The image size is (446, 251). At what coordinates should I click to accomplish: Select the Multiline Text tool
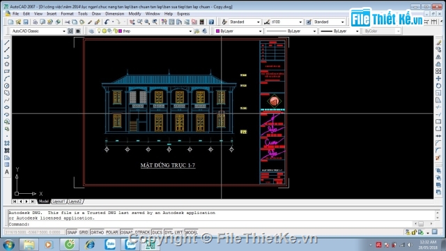coord(7,172)
